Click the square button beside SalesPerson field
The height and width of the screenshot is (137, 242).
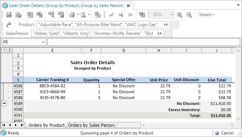coord(169,33)
